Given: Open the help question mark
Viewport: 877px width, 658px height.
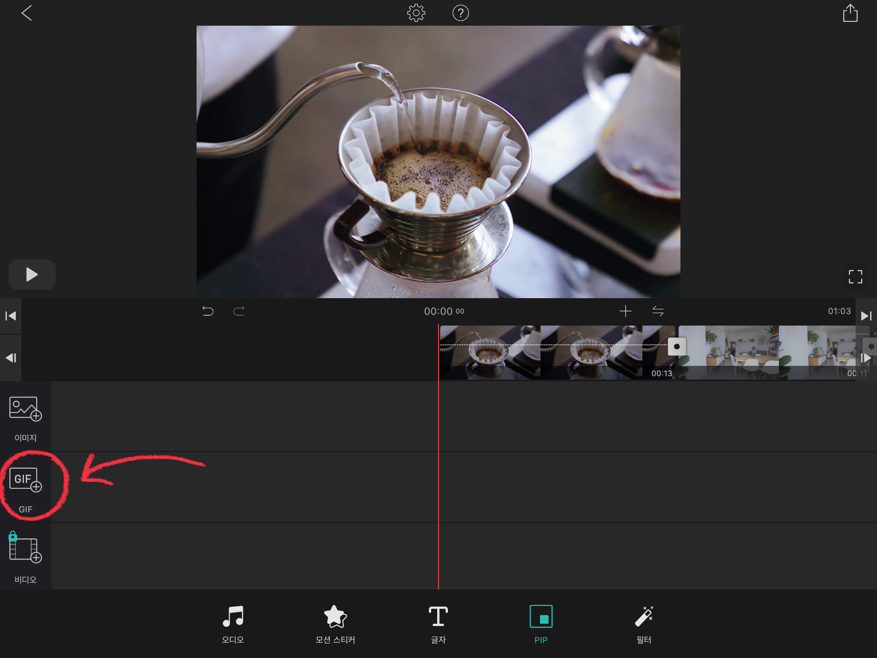Looking at the screenshot, I should [x=460, y=13].
